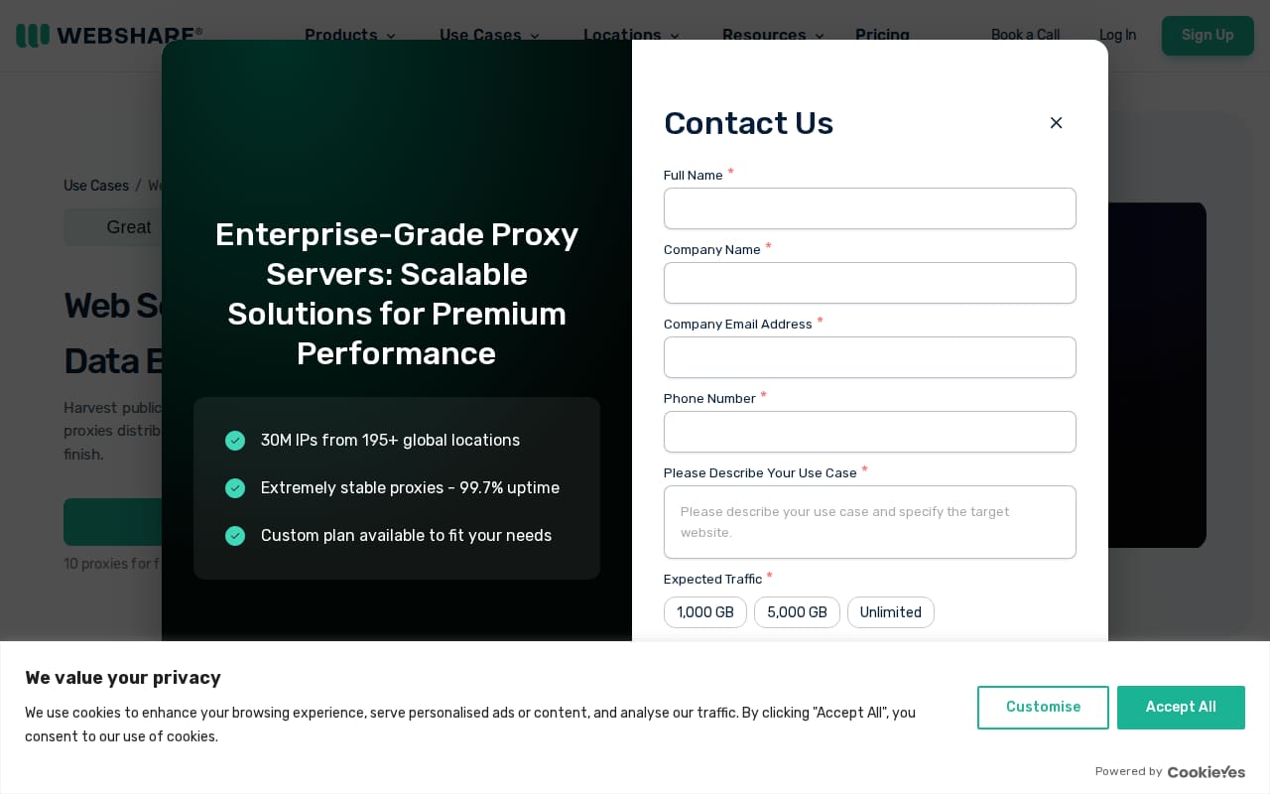This screenshot has width=1270, height=794.
Task: Select the 1,000 GB traffic option
Action: [x=705, y=612]
